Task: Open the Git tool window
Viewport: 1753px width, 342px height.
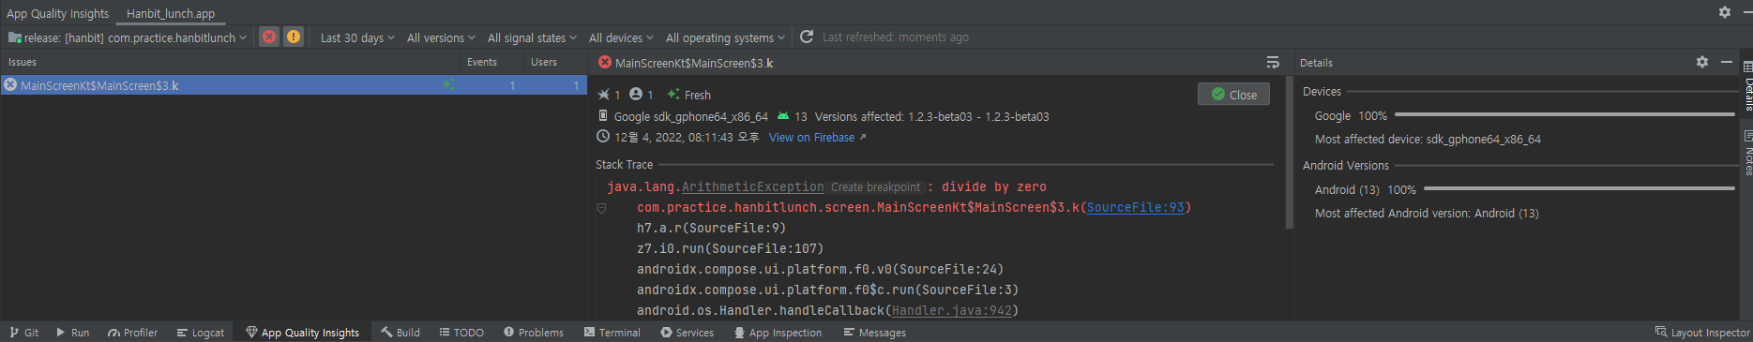Action: coord(24,333)
